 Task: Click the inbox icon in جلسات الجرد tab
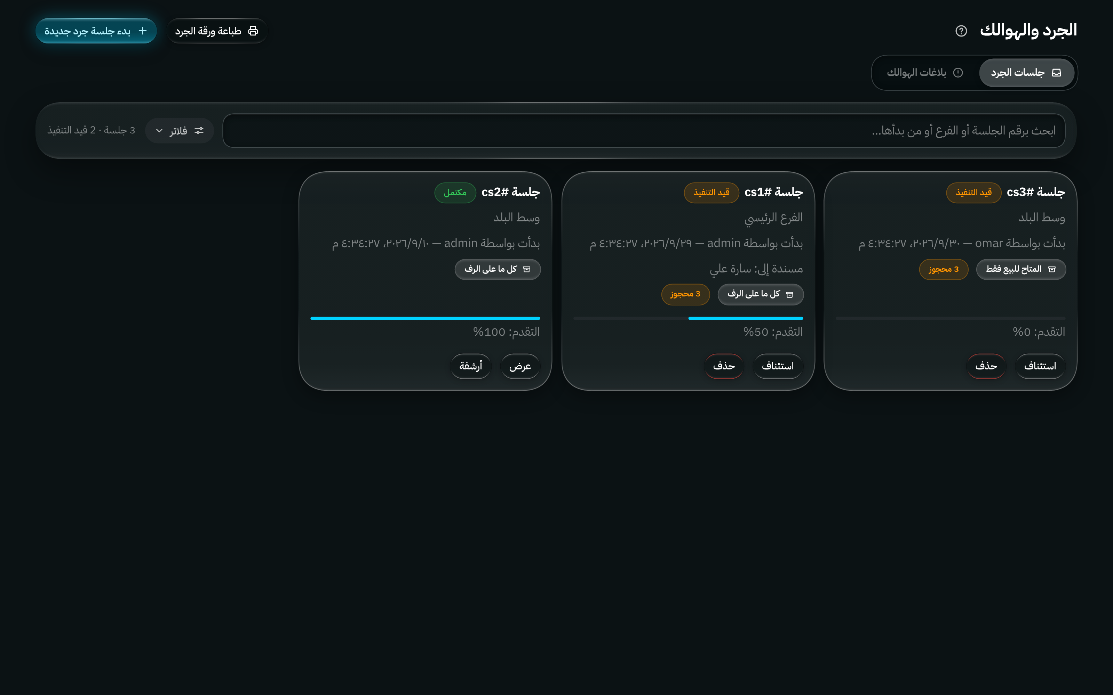tap(1056, 73)
